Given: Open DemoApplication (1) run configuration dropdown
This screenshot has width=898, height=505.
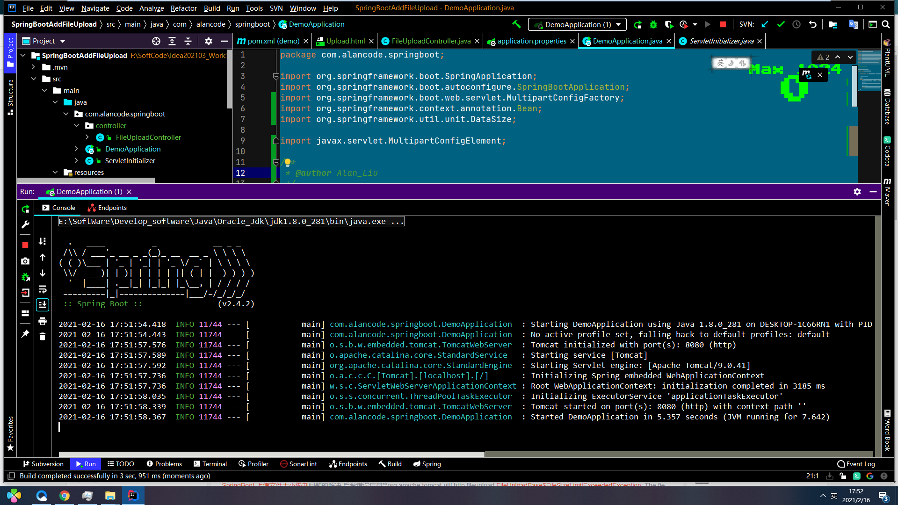Looking at the screenshot, I should point(577,24).
